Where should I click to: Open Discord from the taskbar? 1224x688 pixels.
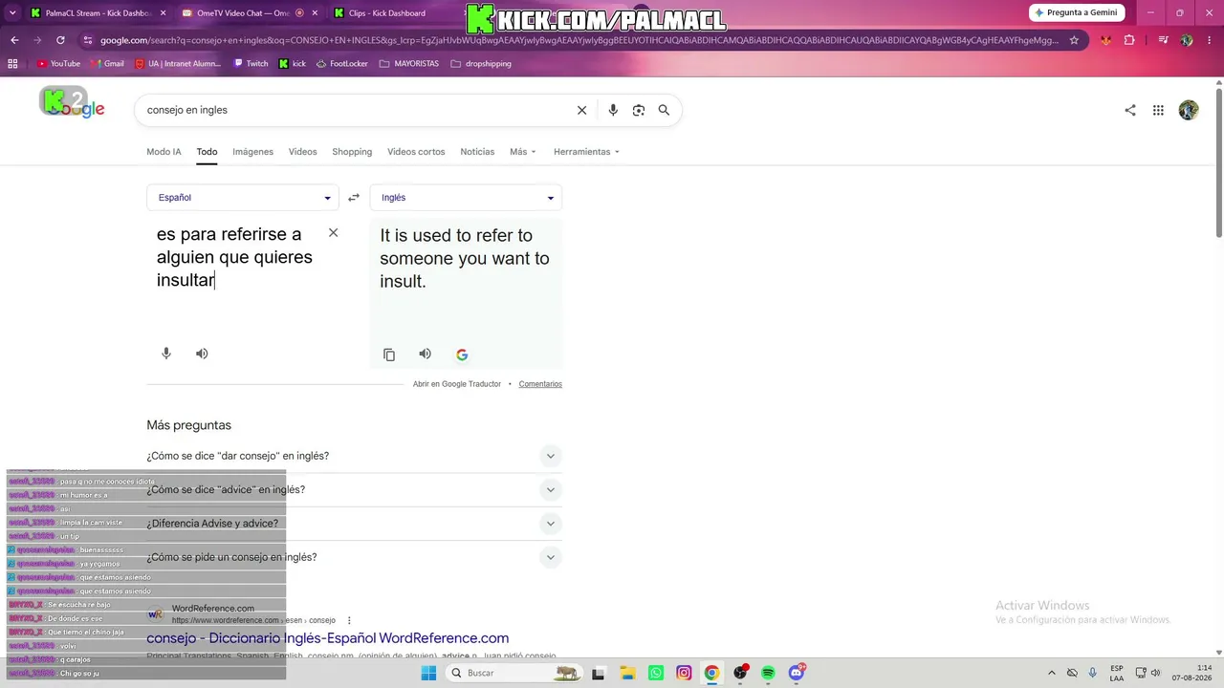[797, 673]
